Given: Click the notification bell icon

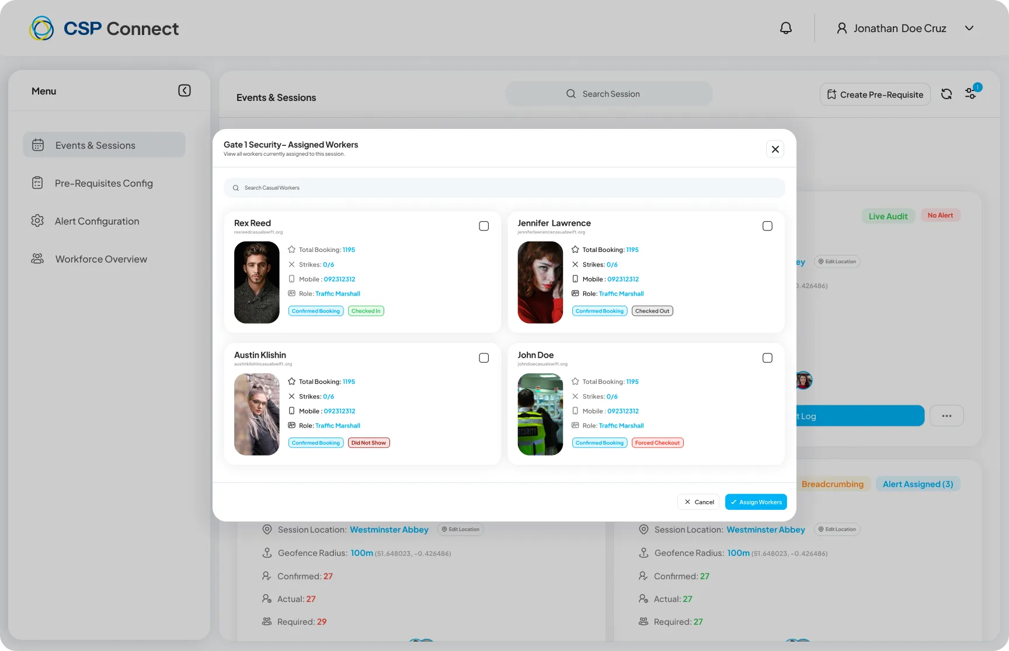Looking at the screenshot, I should coord(786,28).
